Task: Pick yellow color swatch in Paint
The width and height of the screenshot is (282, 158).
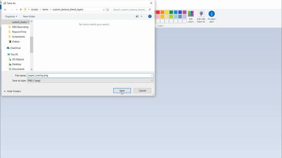Action: [167, 12]
